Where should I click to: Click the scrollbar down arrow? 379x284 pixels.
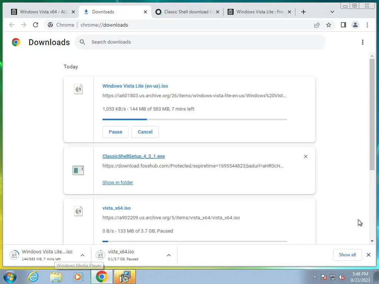372,241
